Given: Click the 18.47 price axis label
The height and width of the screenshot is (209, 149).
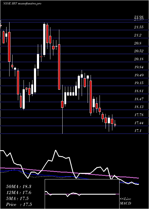Looking at the screenshot, I should [x=139, y=99].
